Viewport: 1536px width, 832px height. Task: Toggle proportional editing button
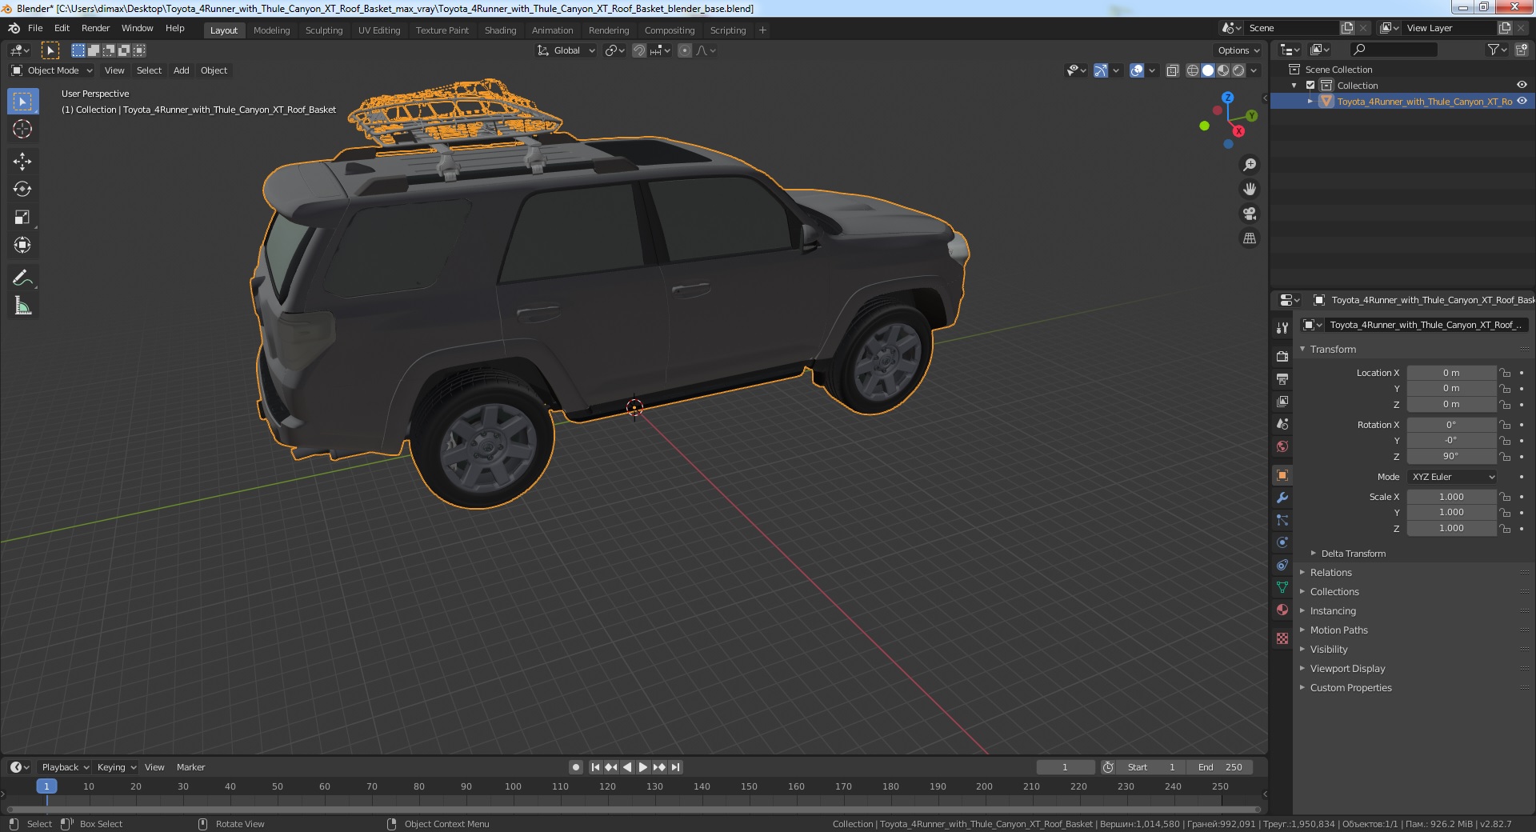685,50
